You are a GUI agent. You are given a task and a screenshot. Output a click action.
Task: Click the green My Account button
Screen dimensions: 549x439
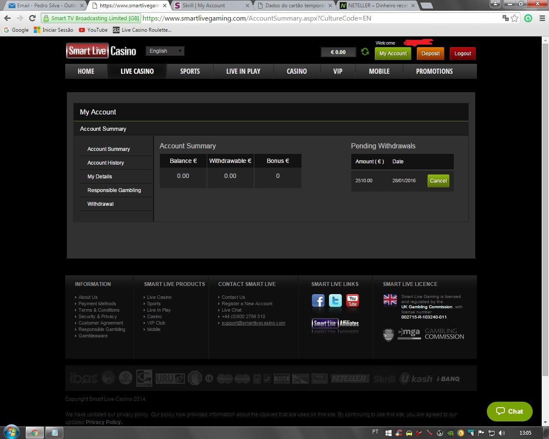click(393, 54)
